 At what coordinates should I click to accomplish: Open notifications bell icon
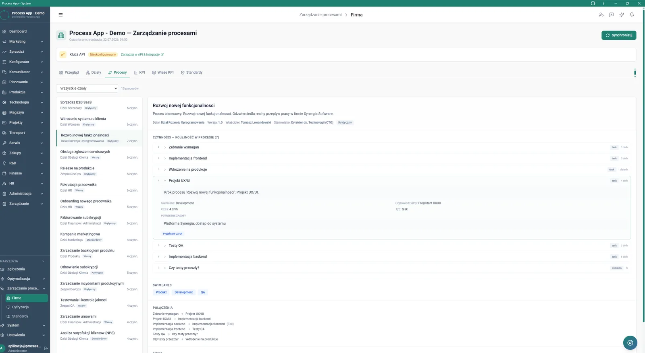(x=632, y=15)
